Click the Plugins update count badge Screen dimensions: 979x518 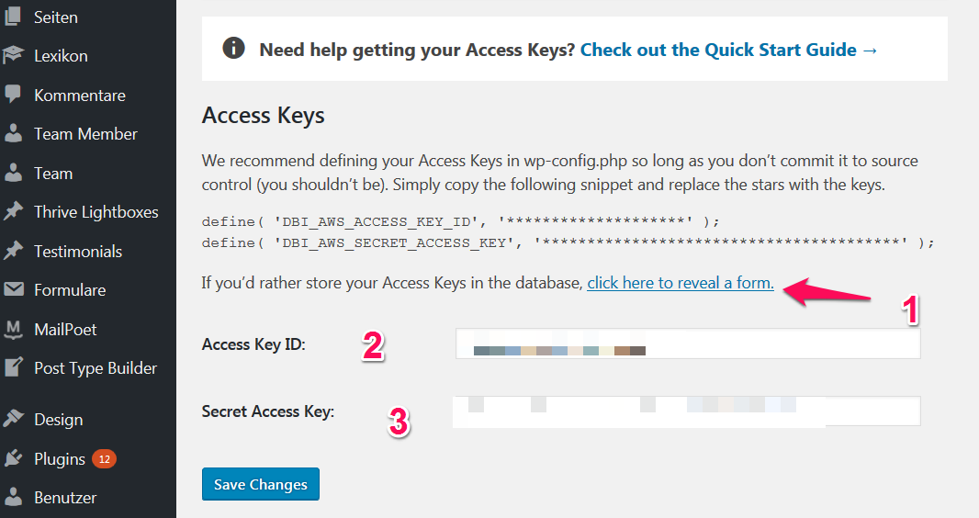point(105,459)
